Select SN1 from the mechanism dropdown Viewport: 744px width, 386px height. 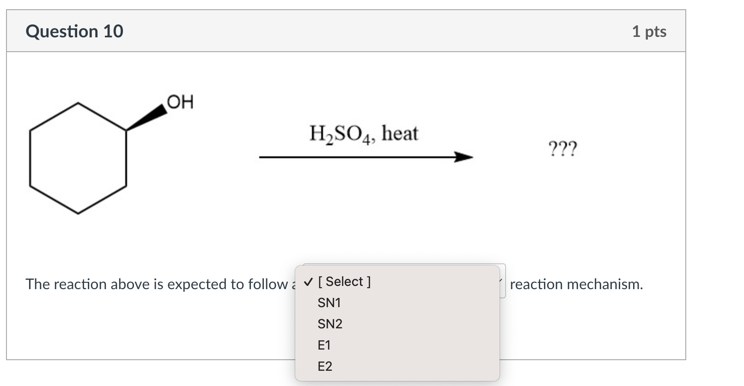[x=329, y=303]
